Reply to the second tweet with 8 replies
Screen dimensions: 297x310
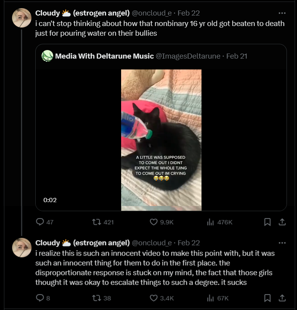click(x=40, y=298)
